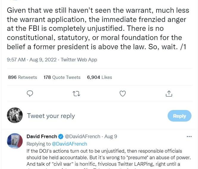Show the 6,904 Likes list

[99, 77]
